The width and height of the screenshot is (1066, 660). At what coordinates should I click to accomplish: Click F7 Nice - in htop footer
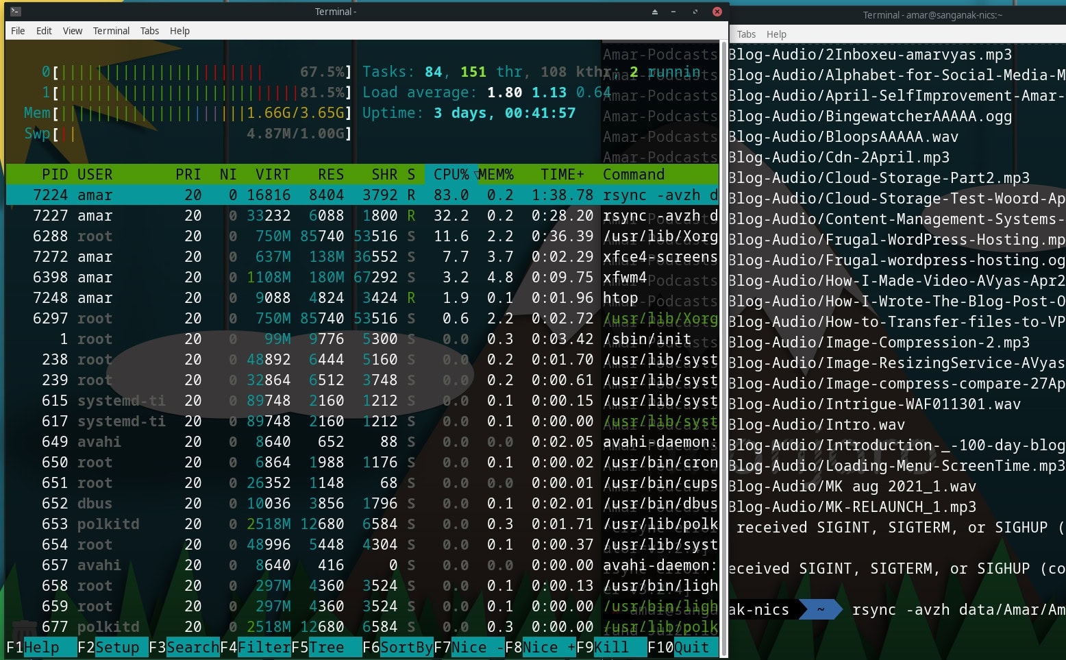(x=469, y=647)
